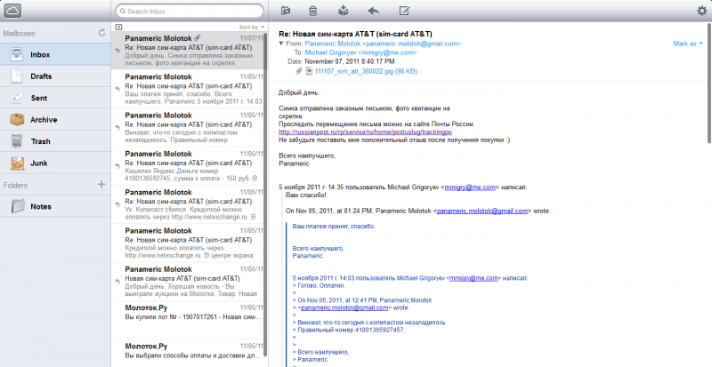Reply using the arrow toolbar icon
Image resolution: width=712 pixels, height=367 pixels.
(373, 11)
